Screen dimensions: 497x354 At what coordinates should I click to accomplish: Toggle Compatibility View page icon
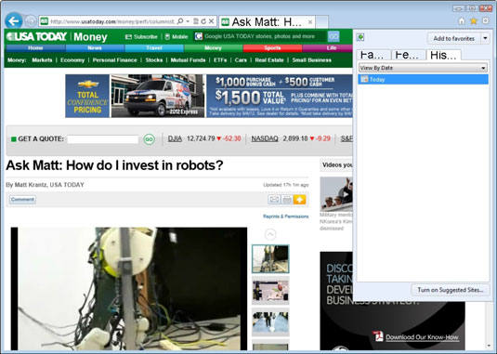tap(196, 21)
